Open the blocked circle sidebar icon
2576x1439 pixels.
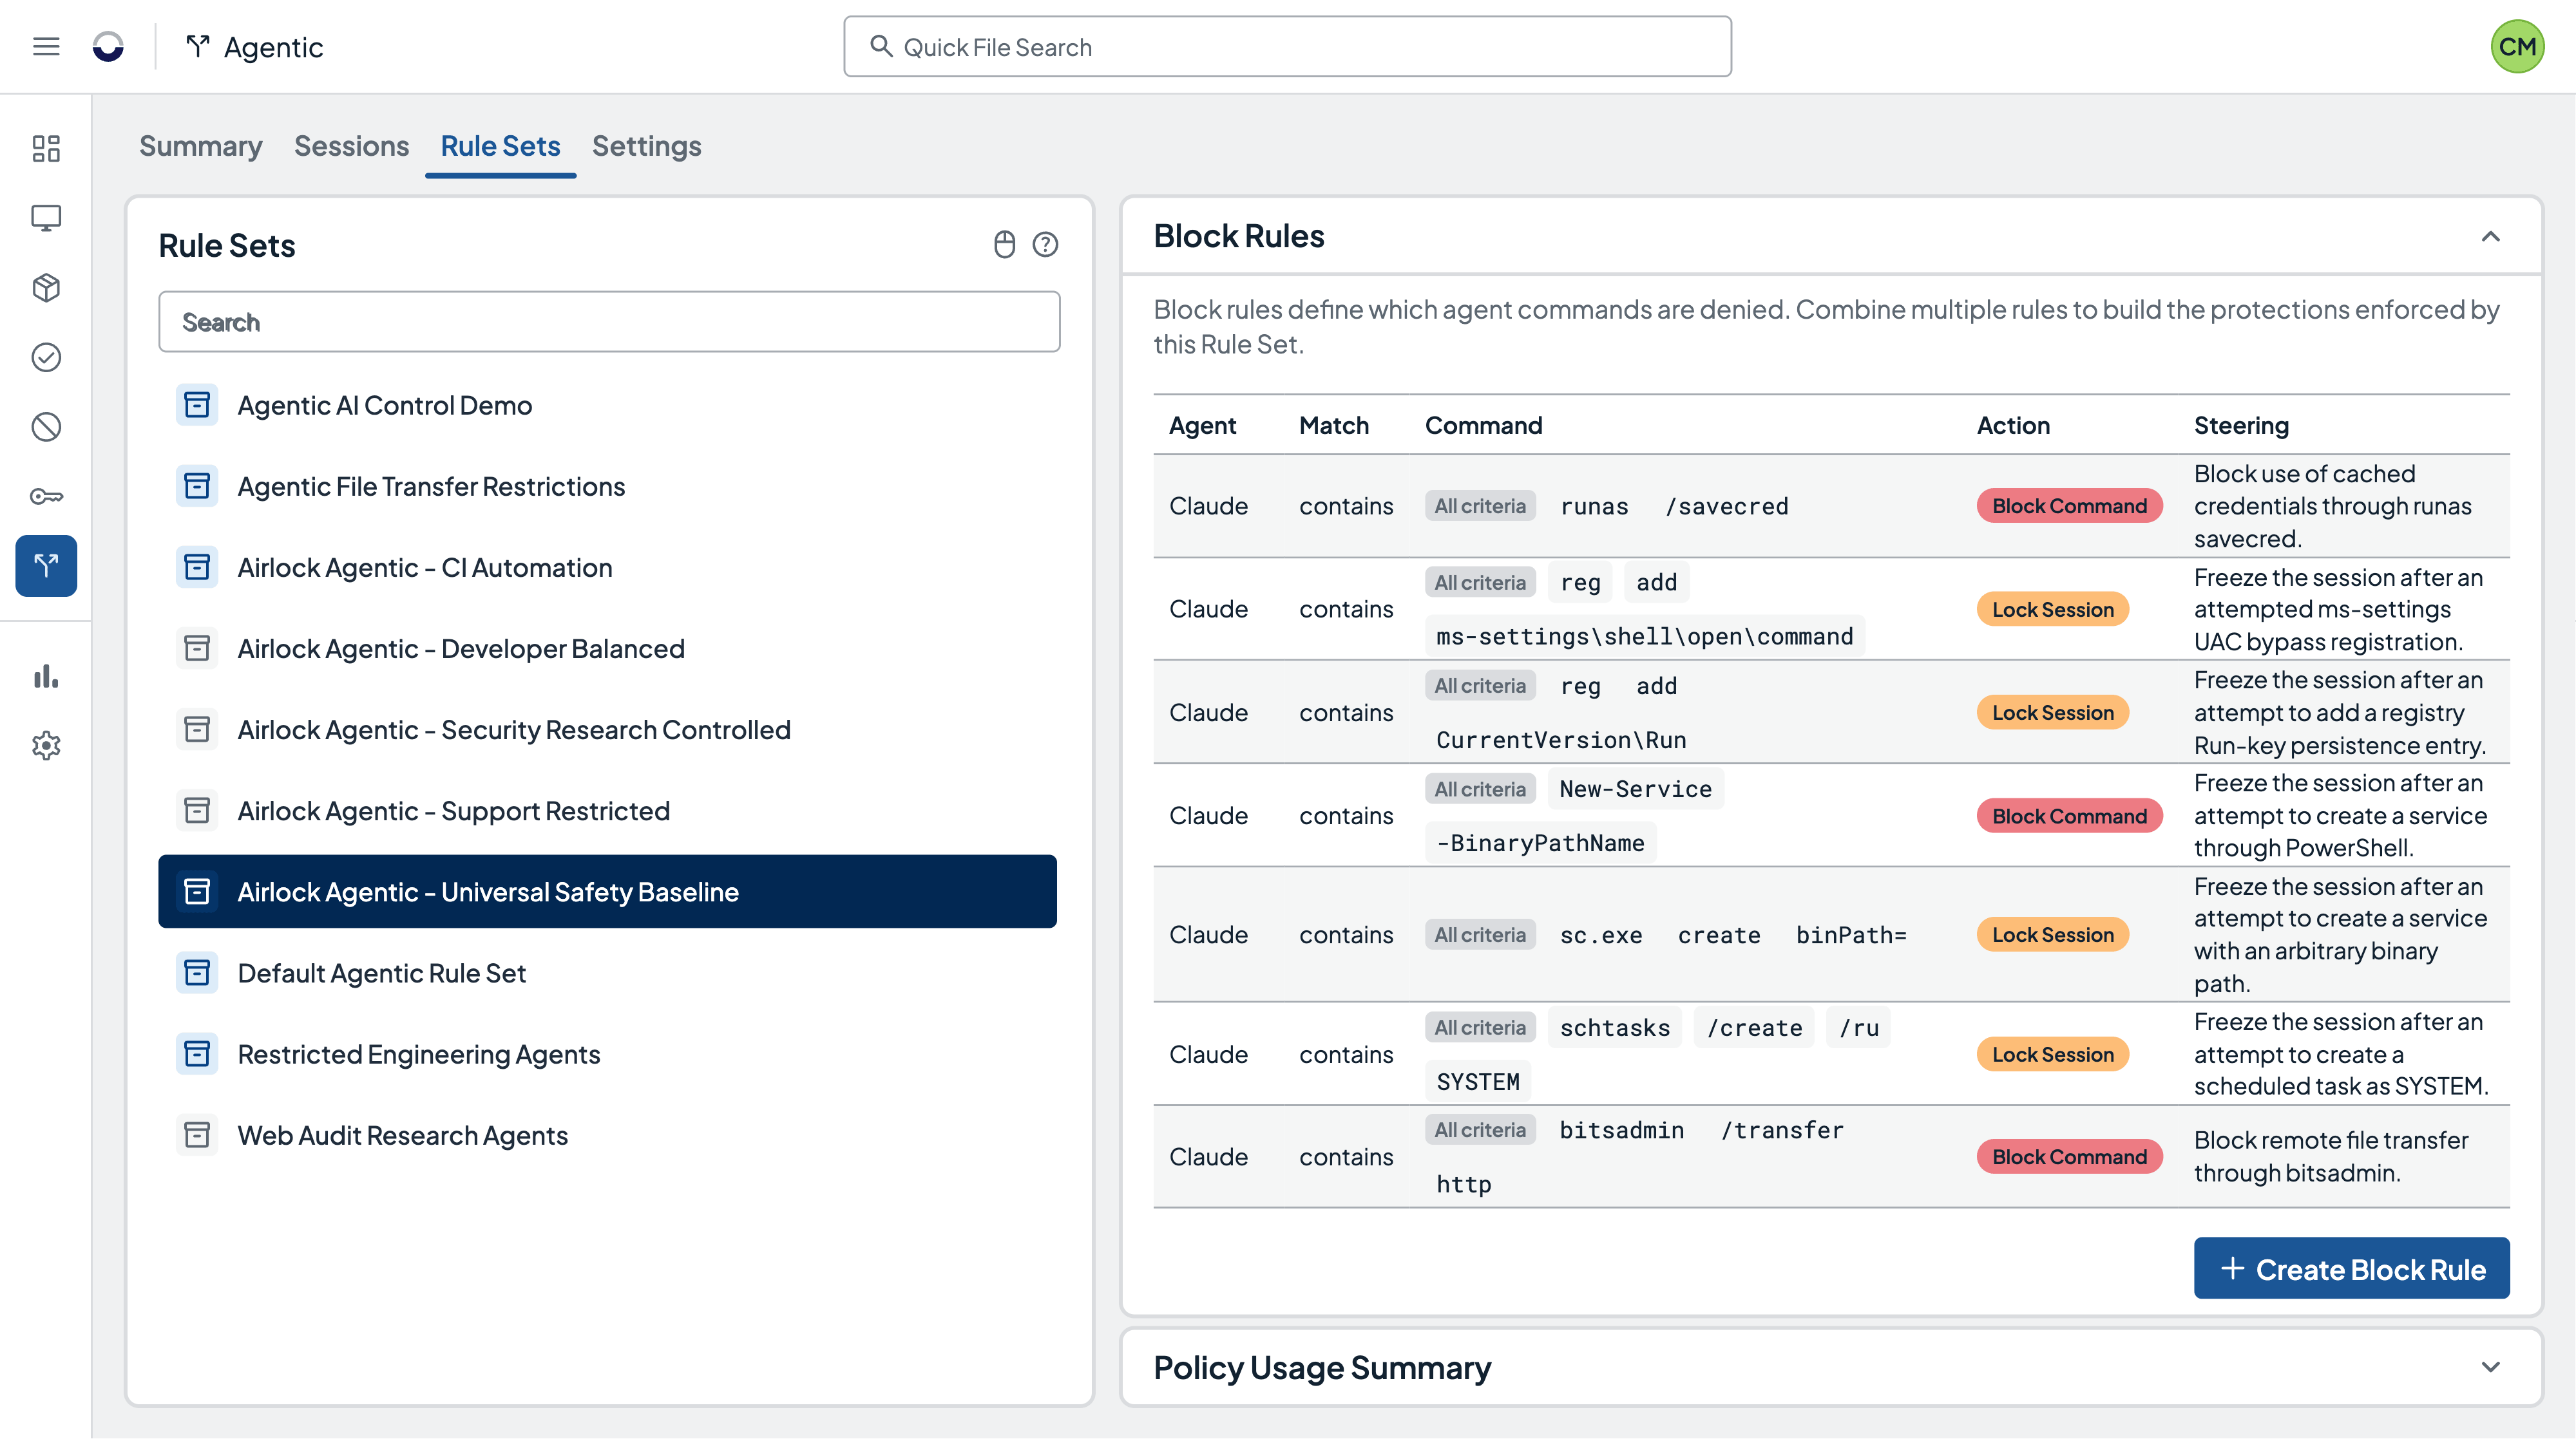coord(46,427)
